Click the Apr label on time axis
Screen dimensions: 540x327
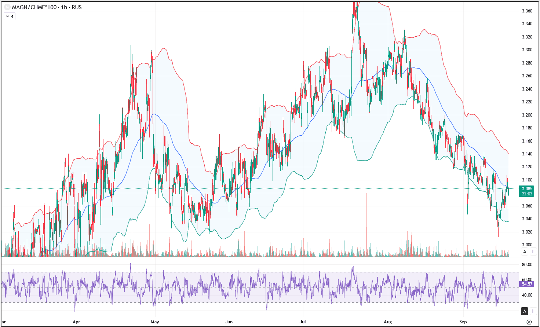coord(76,322)
